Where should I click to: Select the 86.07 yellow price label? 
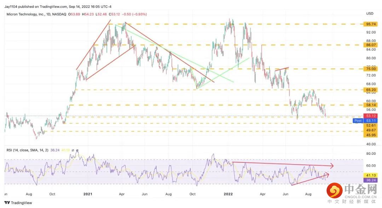point(371,45)
